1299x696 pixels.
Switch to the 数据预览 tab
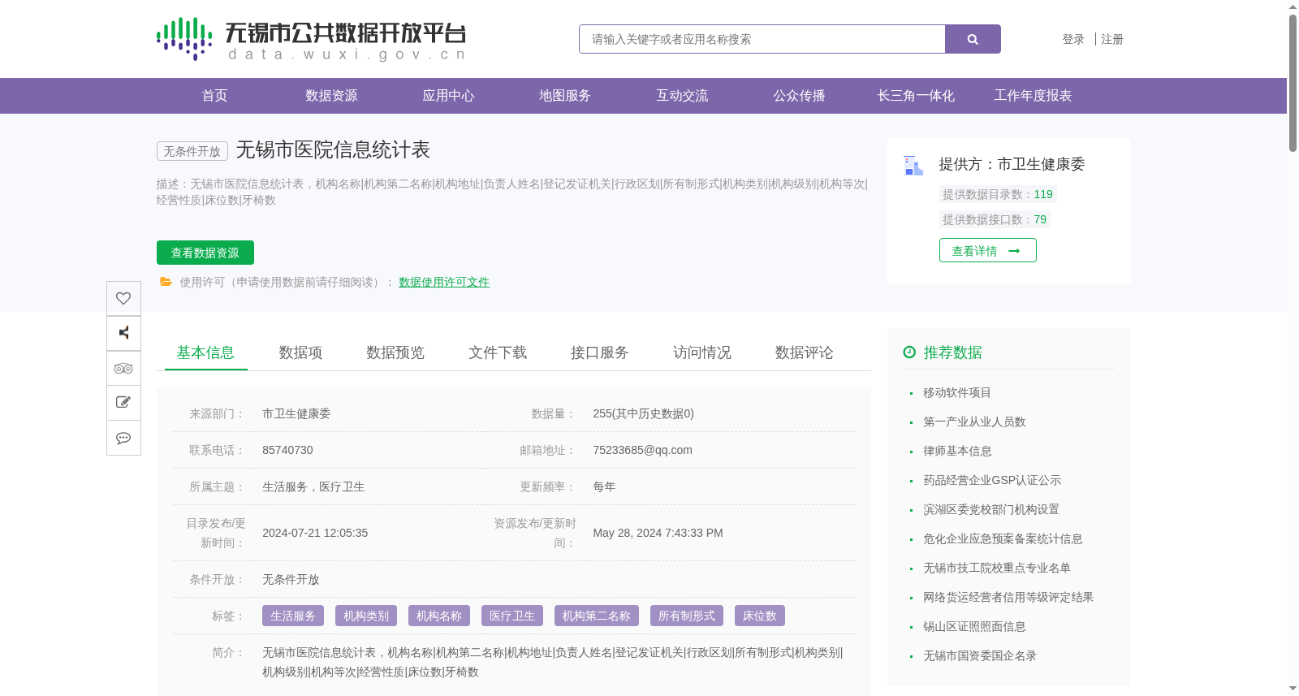tap(395, 352)
